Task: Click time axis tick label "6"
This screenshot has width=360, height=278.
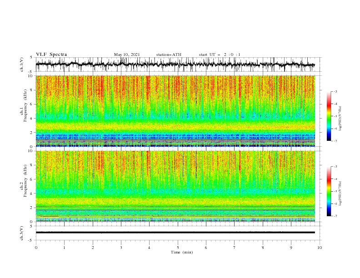Action: coord(206,248)
